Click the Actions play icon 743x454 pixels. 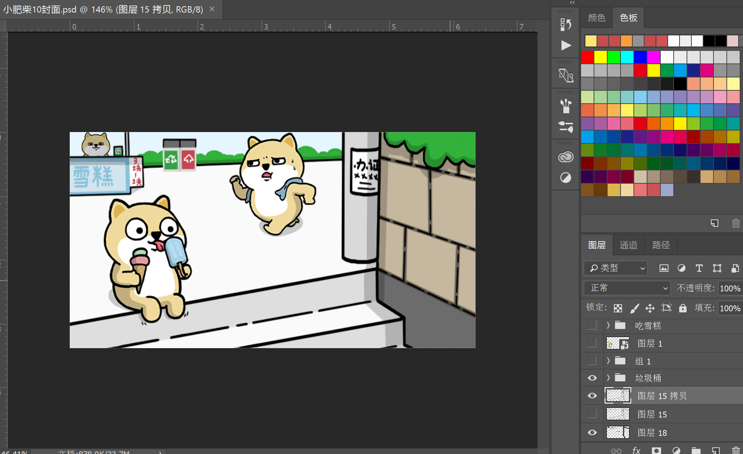click(566, 45)
